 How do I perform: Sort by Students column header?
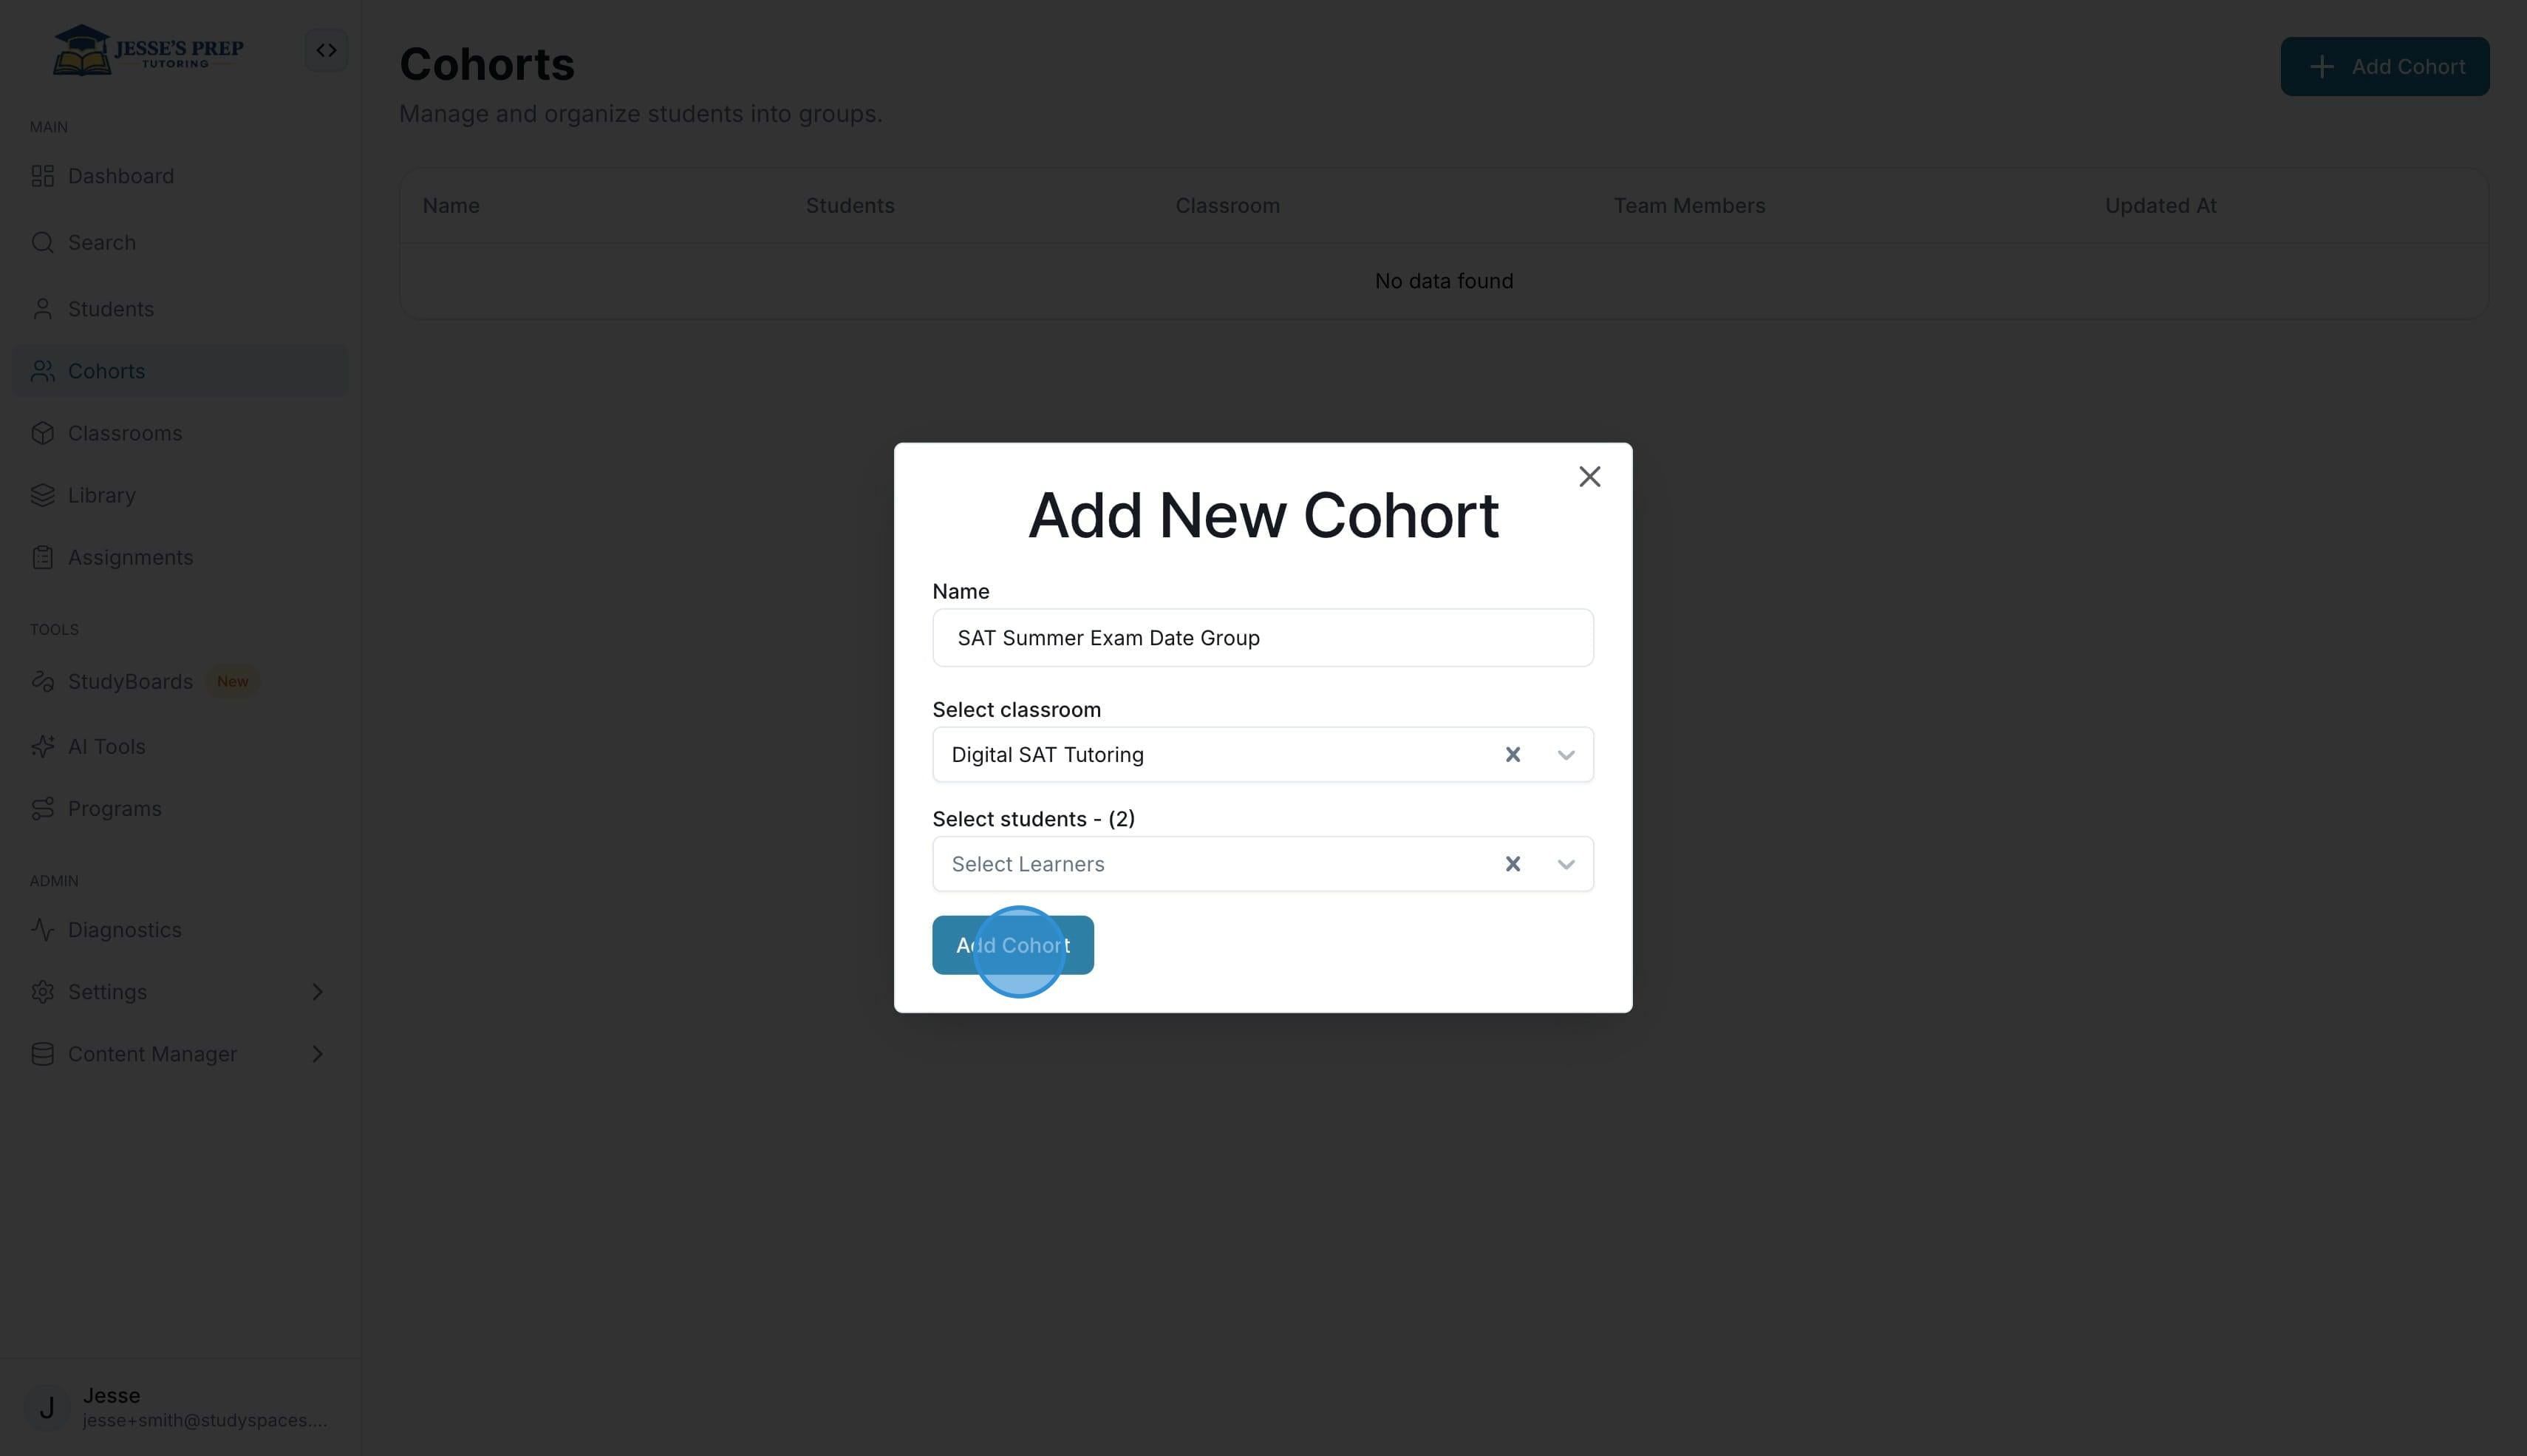(850, 206)
